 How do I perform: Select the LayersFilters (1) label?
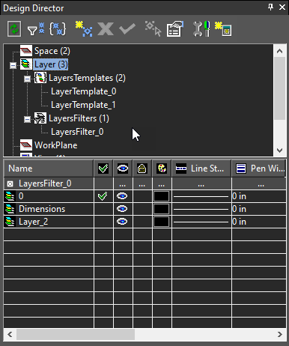(79, 118)
